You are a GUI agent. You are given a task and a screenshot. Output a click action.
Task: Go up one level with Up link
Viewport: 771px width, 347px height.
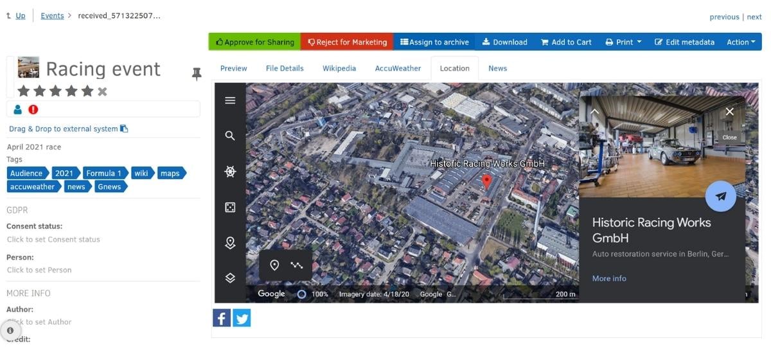point(21,15)
